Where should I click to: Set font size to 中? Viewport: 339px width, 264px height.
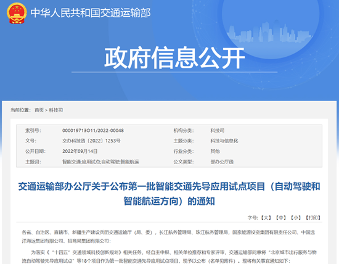281,218
